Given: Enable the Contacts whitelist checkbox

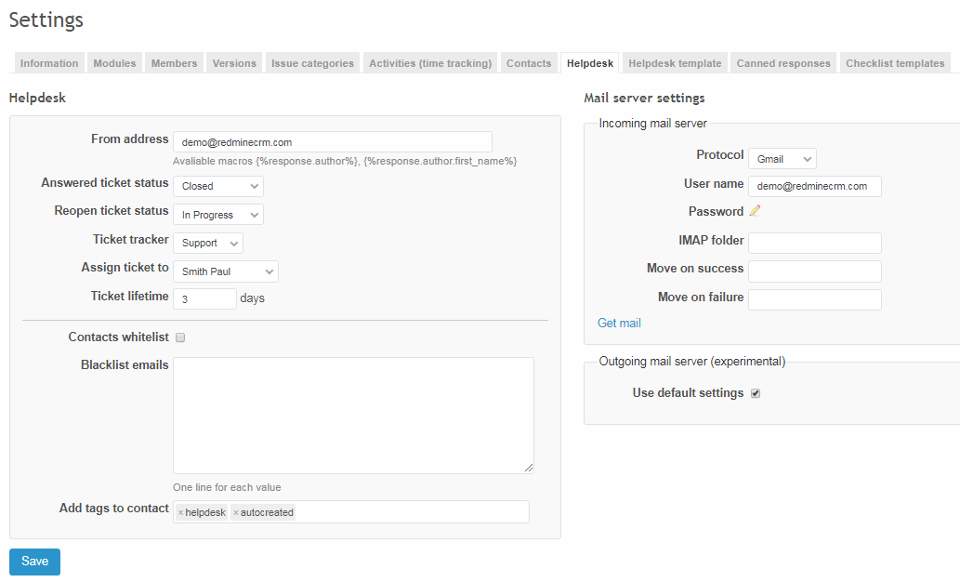Looking at the screenshot, I should (x=179, y=337).
